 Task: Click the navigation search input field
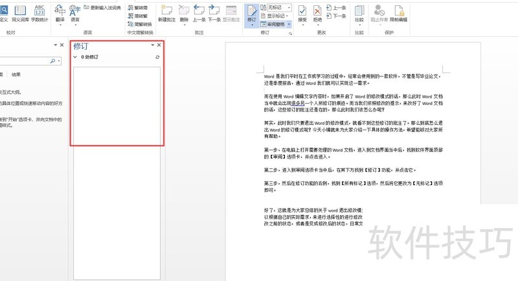[25, 61]
